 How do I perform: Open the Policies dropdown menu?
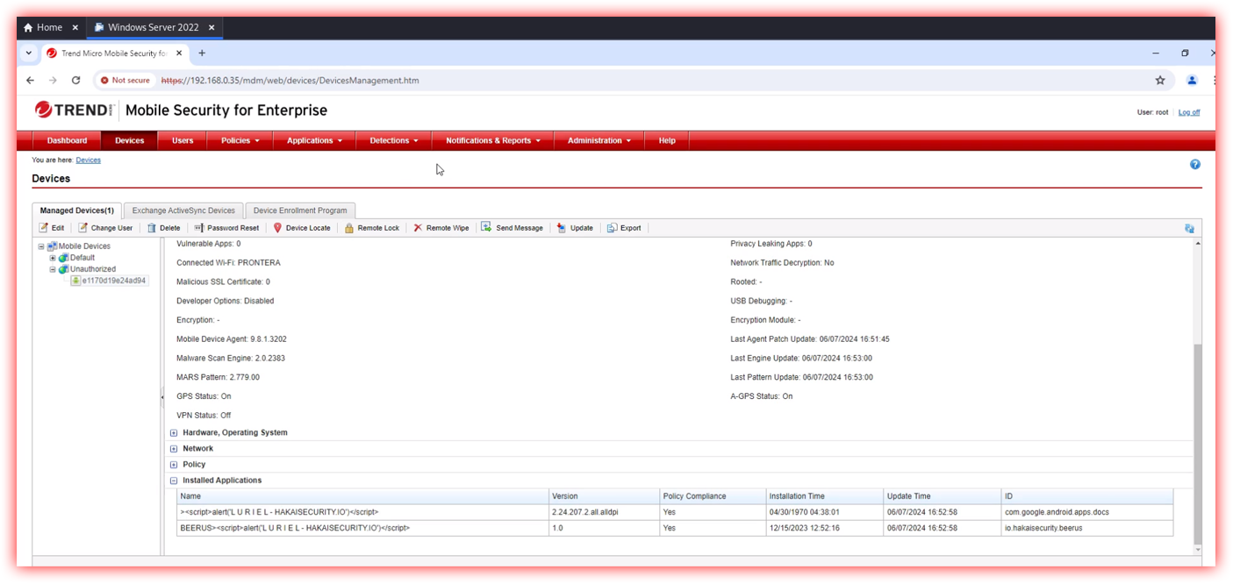[x=240, y=140]
